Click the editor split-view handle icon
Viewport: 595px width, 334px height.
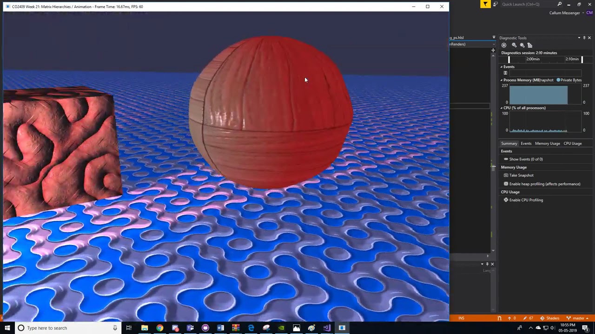pyautogui.click(x=493, y=50)
